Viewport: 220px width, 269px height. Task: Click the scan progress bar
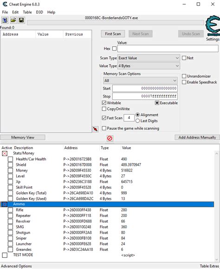coord(116,22)
